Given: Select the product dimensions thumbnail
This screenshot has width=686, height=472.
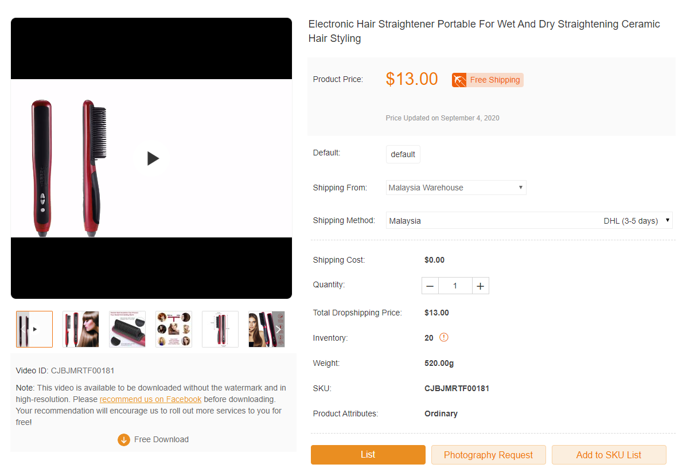Looking at the screenshot, I should [x=220, y=329].
